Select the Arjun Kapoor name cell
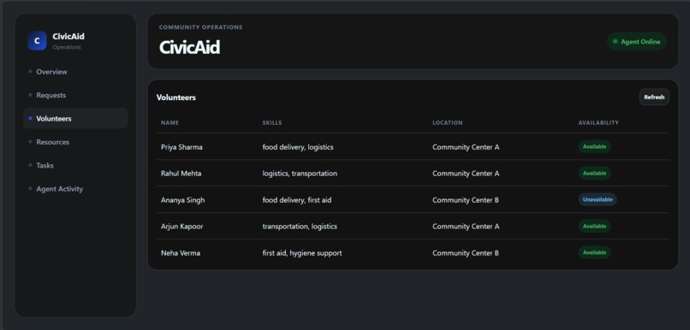690x330 pixels. 181,227
